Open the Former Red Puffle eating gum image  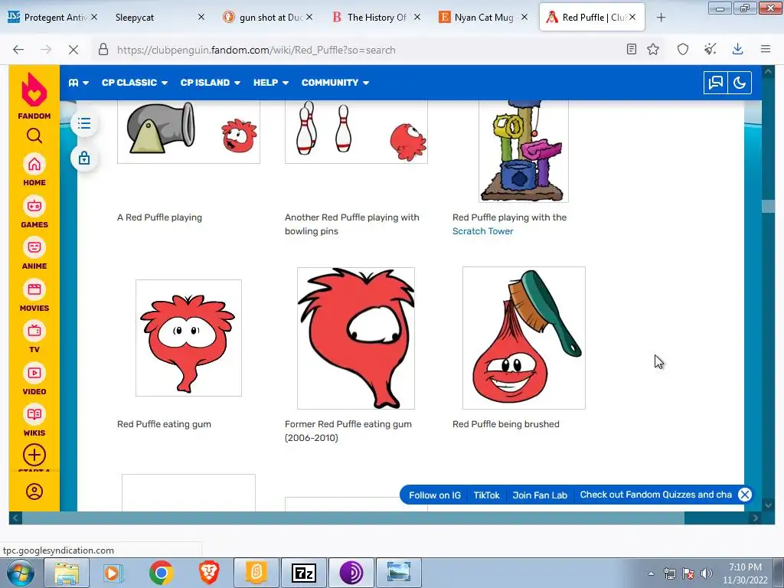point(356,338)
